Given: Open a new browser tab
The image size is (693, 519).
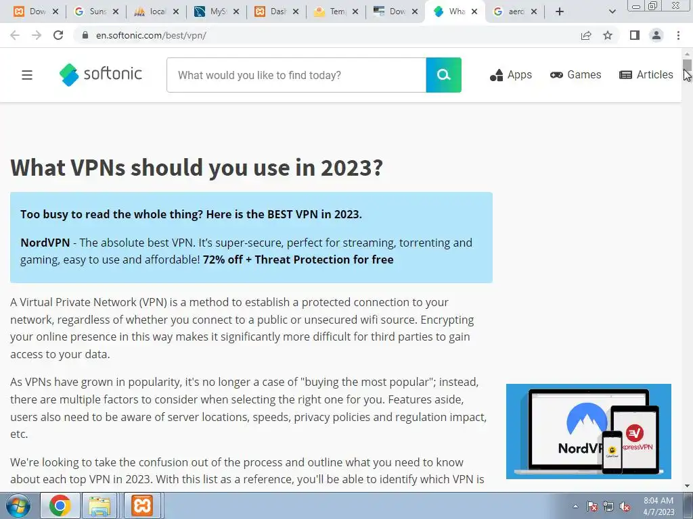Looking at the screenshot, I should point(560,11).
